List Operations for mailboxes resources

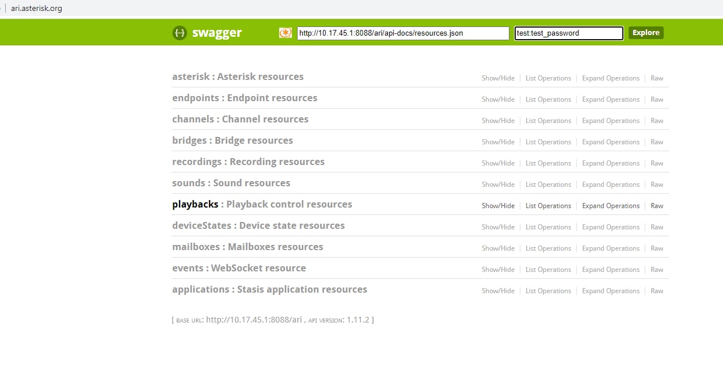point(548,248)
